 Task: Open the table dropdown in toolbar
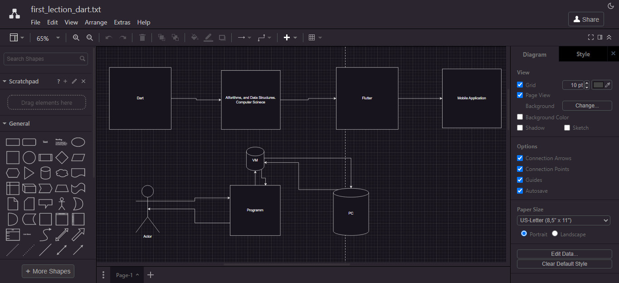pyautogui.click(x=315, y=38)
